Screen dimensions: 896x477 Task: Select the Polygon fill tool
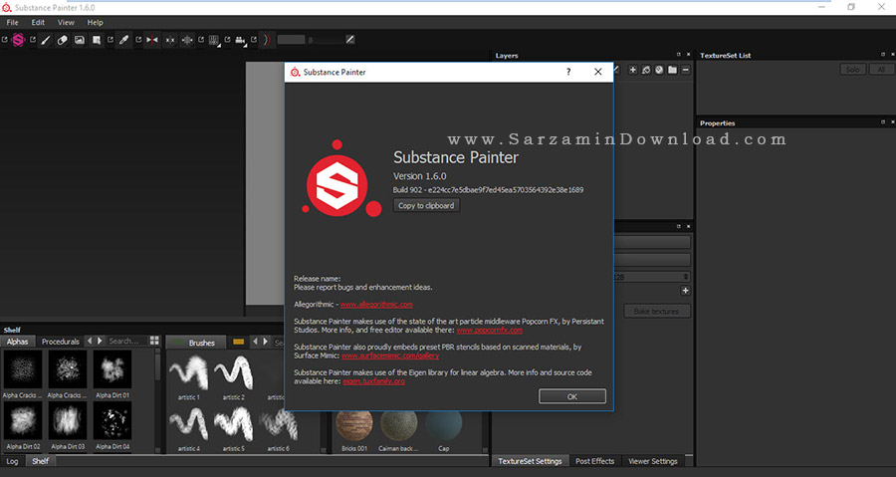coord(97,40)
